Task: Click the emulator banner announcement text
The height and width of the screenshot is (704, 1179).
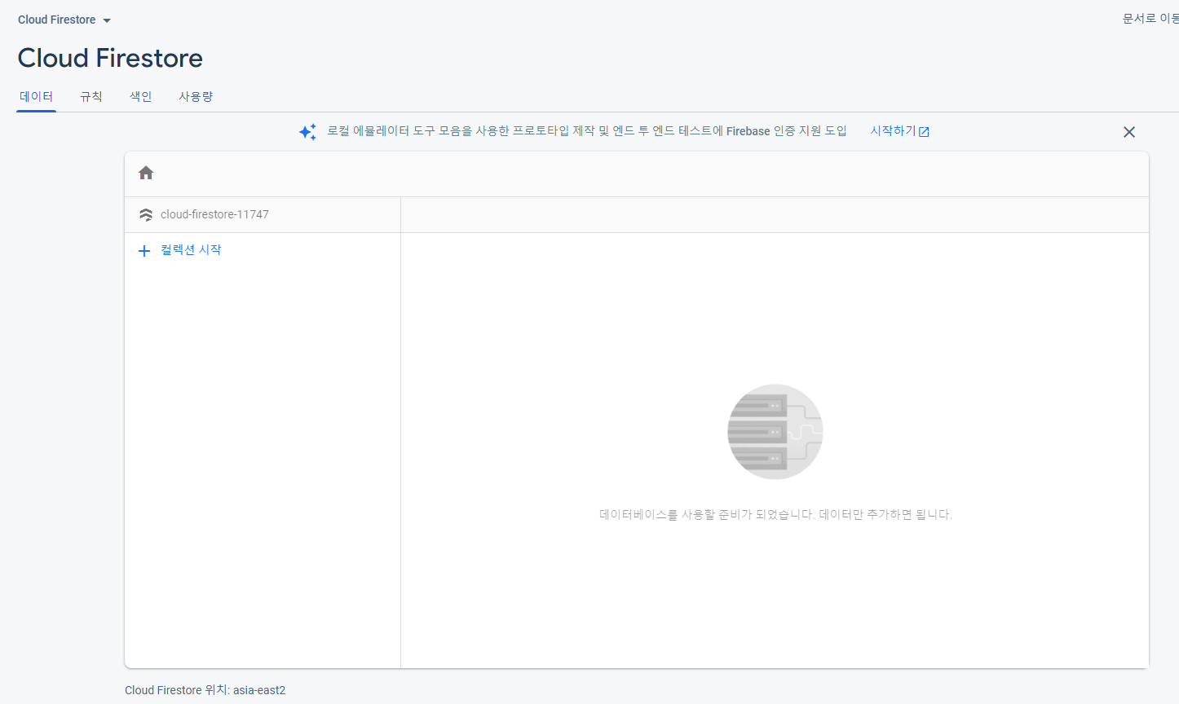Action: [x=587, y=131]
